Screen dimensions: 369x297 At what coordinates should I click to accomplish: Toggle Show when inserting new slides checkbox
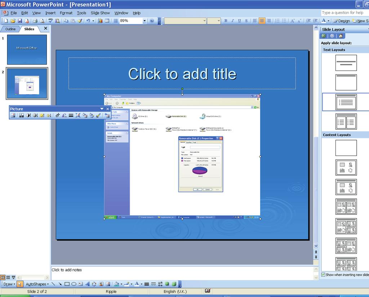tap(323, 275)
